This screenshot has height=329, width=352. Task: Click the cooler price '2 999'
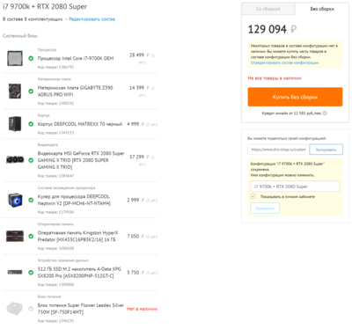click(133, 200)
